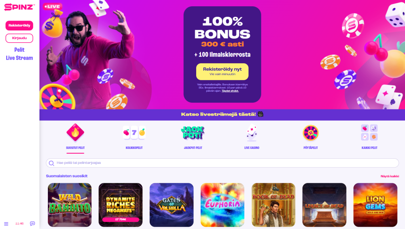Select the Pöytäpelit roulette wheel icon
Screen dimensions: 405x229
[310, 133]
